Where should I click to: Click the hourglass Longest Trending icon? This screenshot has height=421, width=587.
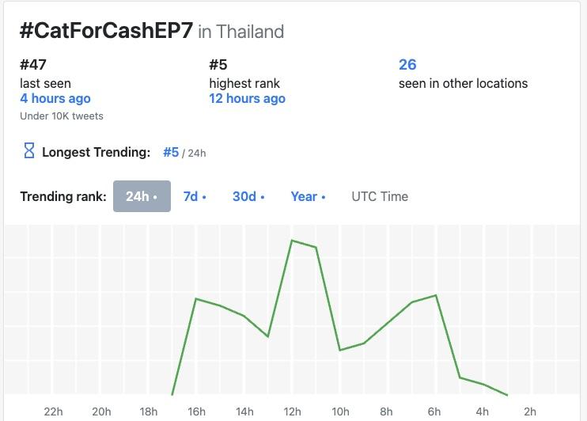click(x=29, y=151)
